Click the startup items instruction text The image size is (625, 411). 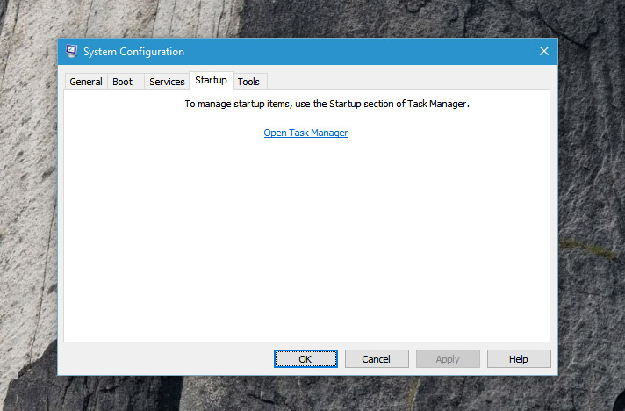pos(327,104)
